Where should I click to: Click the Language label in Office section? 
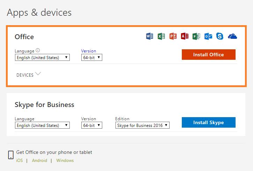[x=24, y=51]
